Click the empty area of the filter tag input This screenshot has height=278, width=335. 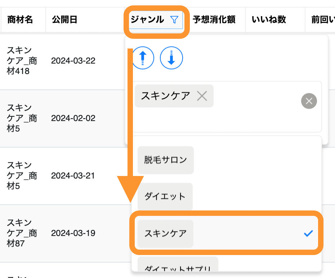[x=252, y=119]
